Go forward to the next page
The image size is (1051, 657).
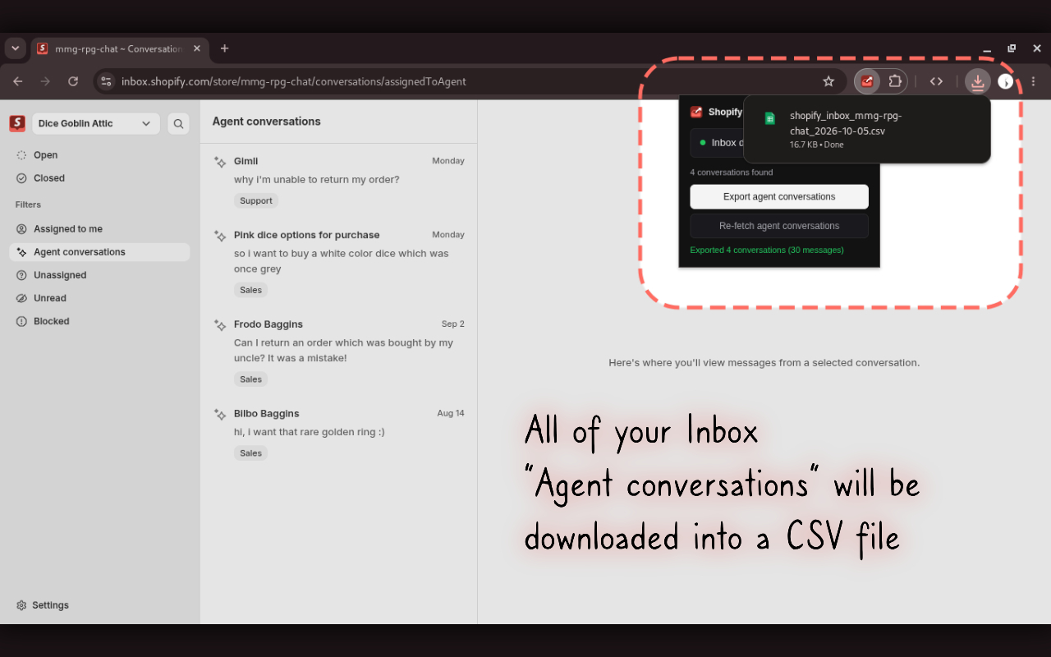[x=45, y=81]
